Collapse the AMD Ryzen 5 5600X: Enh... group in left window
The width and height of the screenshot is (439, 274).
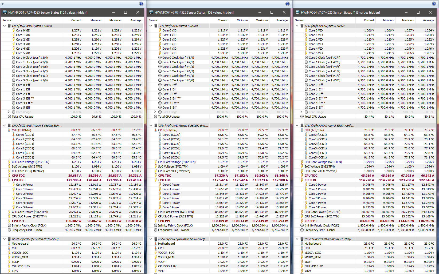tap(4, 126)
